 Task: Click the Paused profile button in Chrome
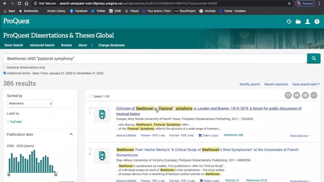tap(305, 3)
